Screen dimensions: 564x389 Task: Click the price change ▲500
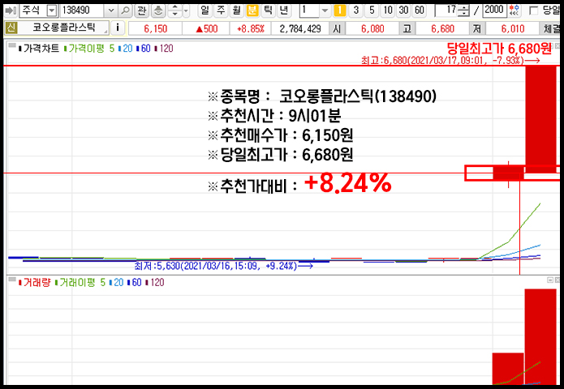coord(206,28)
